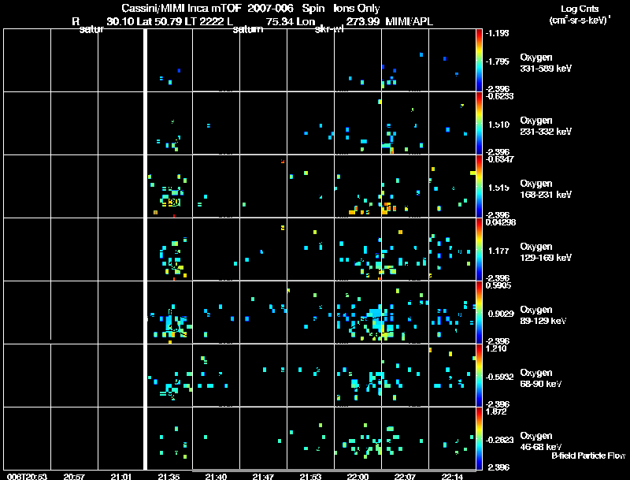Click the 21:47 time axis label

click(263, 477)
